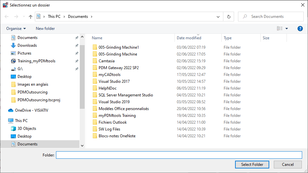The height and width of the screenshot is (173, 308).
Task: Expand the address bar history dropdown
Action: coord(218,17)
